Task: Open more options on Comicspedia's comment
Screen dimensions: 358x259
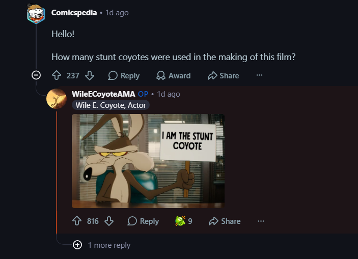Action: [x=259, y=75]
